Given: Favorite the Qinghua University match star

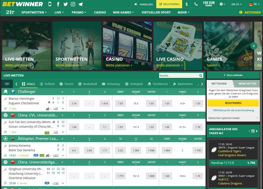Looking at the screenshot, I should (5, 183).
